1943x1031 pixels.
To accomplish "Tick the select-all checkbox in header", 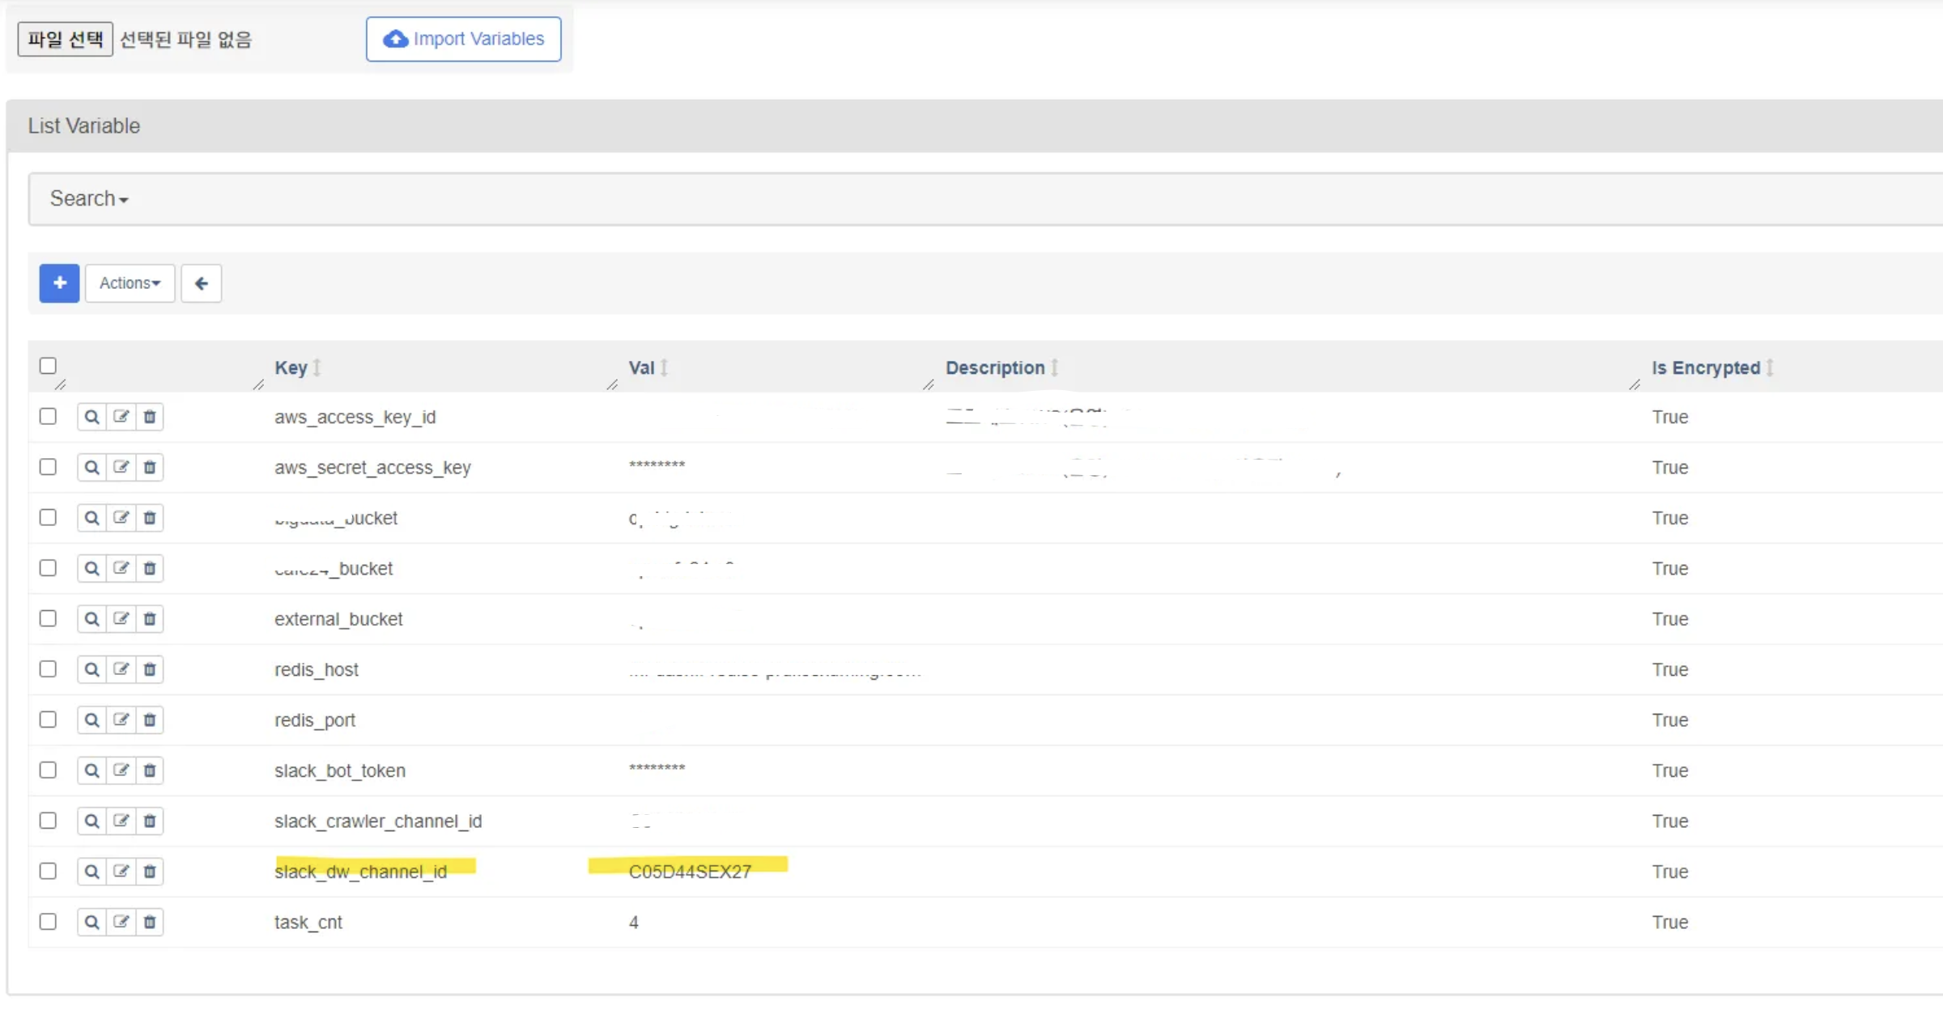I will [48, 366].
